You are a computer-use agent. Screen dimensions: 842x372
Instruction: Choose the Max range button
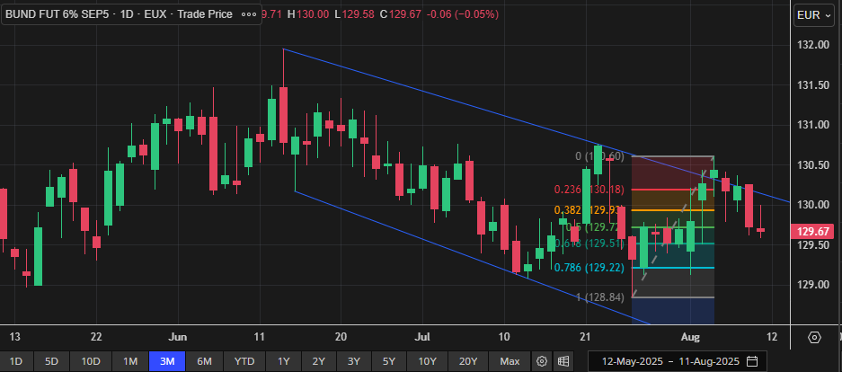[x=510, y=361]
